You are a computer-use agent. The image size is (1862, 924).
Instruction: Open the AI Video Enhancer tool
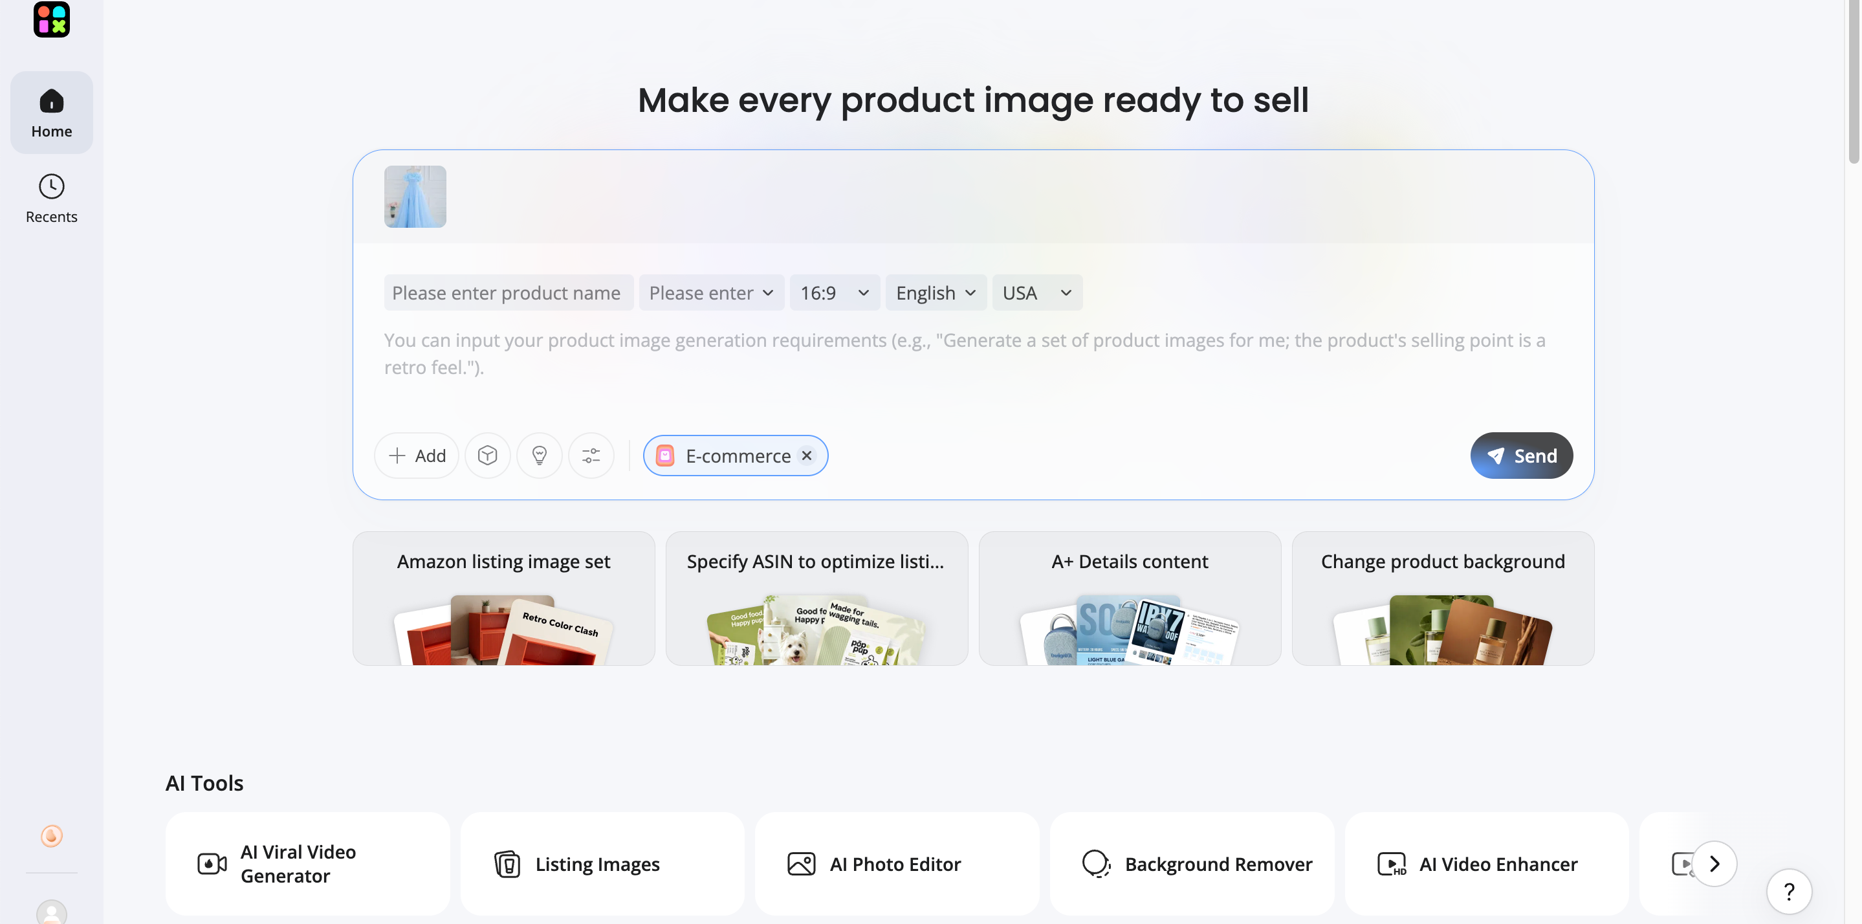(x=1487, y=864)
